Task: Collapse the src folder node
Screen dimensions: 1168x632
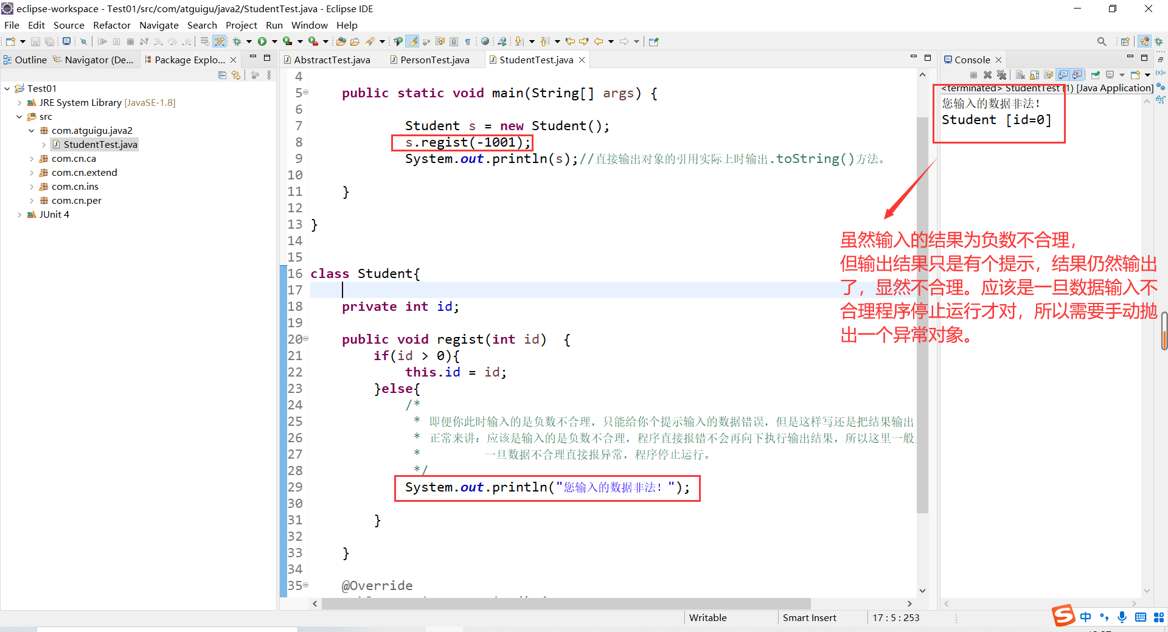Action: 19,116
